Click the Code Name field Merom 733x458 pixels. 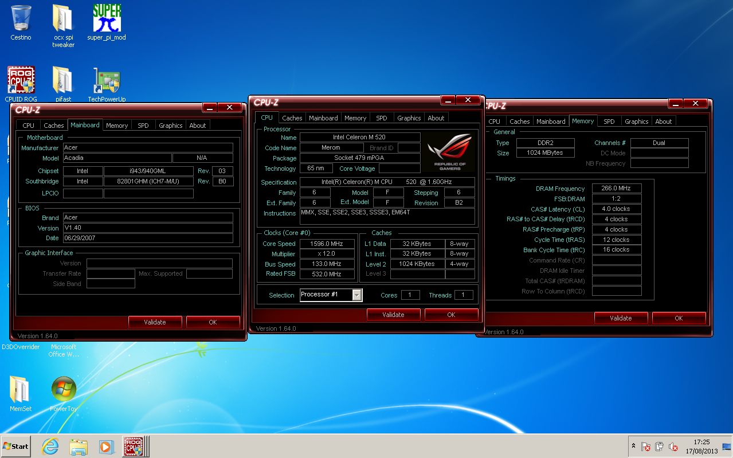(331, 148)
